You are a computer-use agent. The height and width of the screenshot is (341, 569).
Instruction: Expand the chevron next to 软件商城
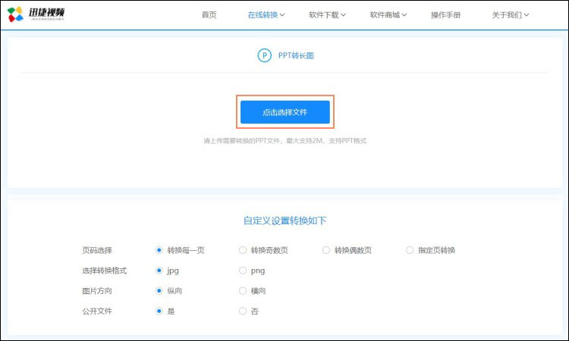point(404,15)
